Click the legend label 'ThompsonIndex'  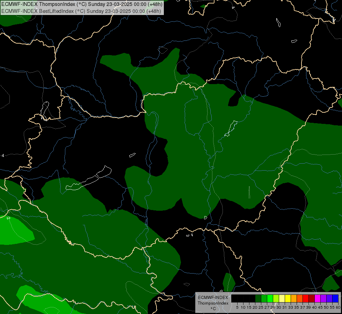click(213, 303)
